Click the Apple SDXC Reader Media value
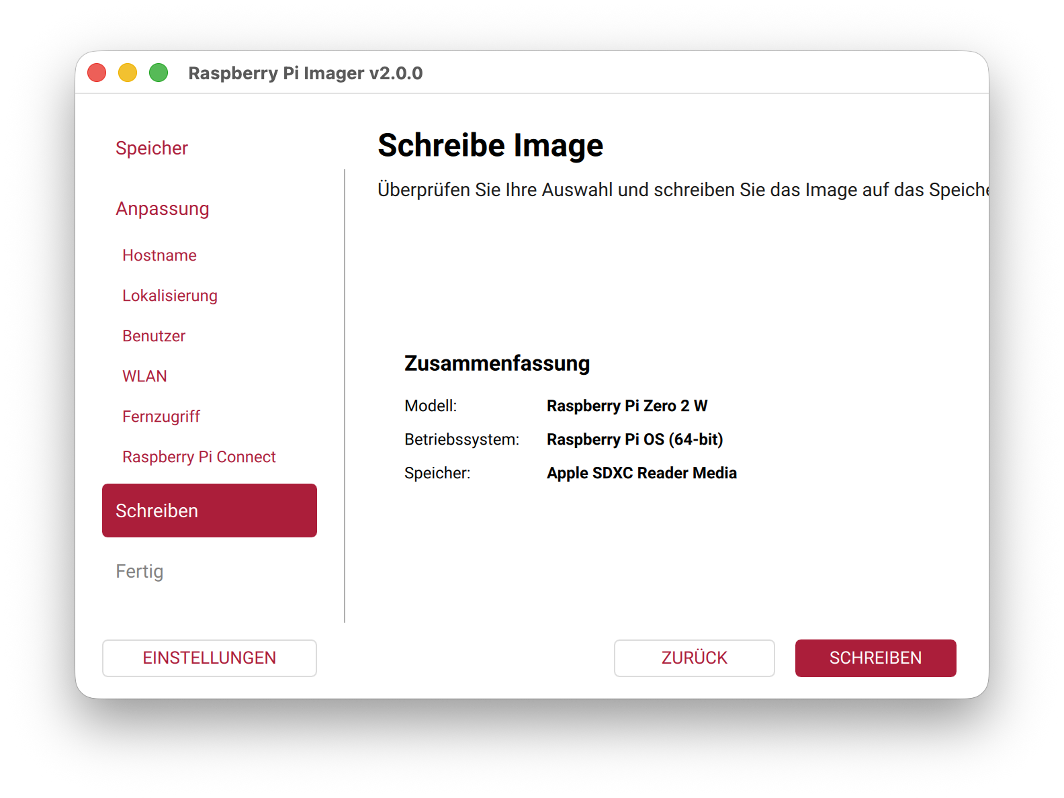The width and height of the screenshot is (1064, 798). click(x=641, y=473)
